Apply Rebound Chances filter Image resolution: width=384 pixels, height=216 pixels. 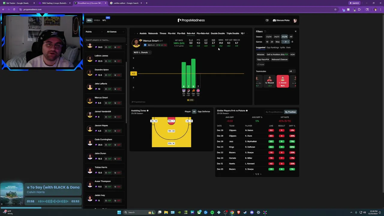(x=280, y=59)
